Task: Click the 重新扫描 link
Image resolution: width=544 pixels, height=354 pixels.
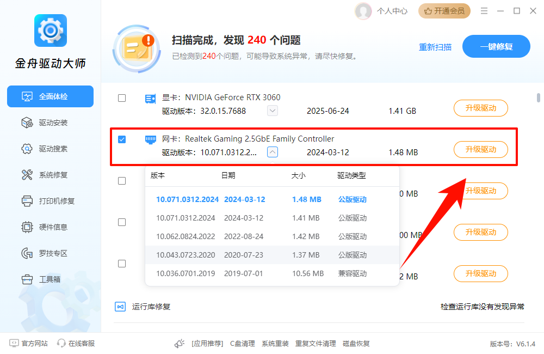Action: 435,47
